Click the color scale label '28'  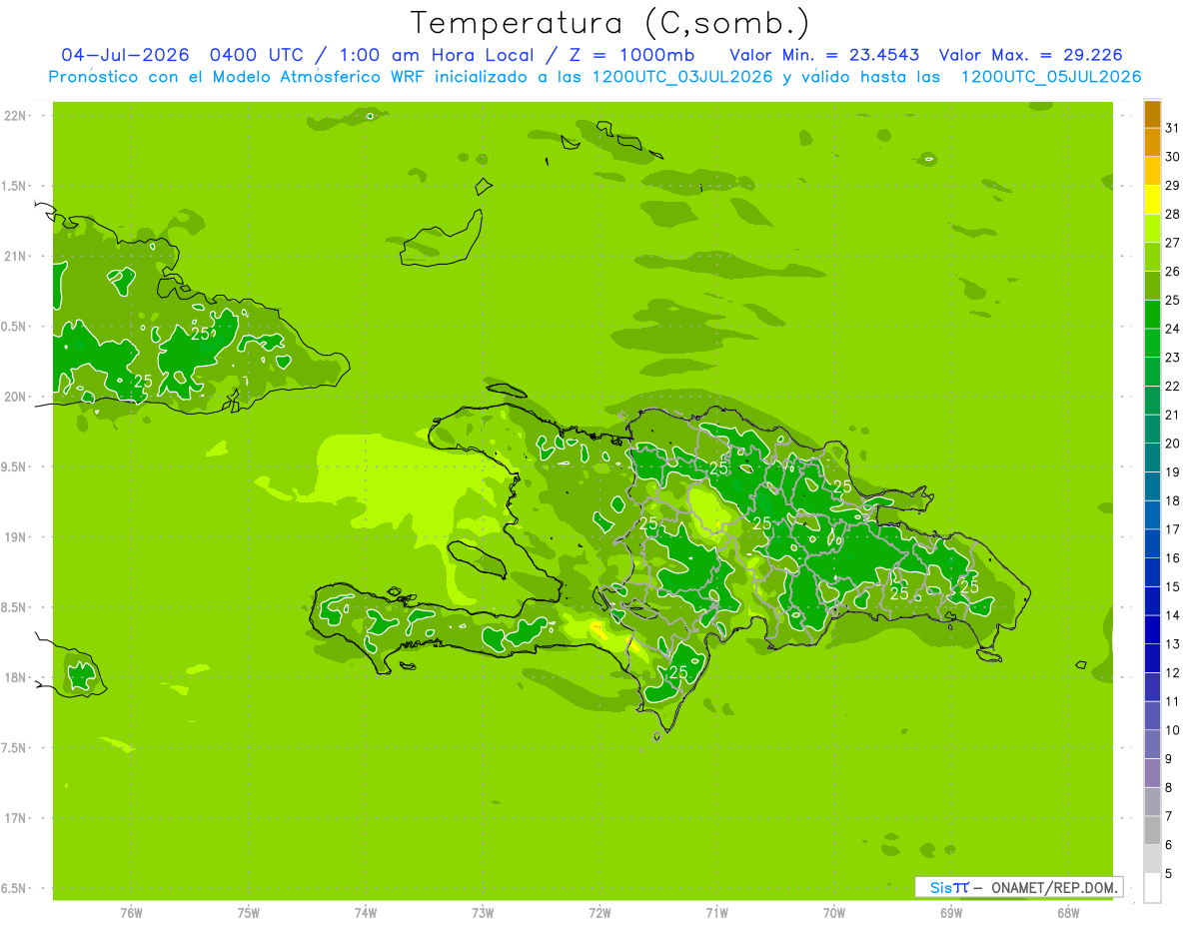(x=1172, y=214)
